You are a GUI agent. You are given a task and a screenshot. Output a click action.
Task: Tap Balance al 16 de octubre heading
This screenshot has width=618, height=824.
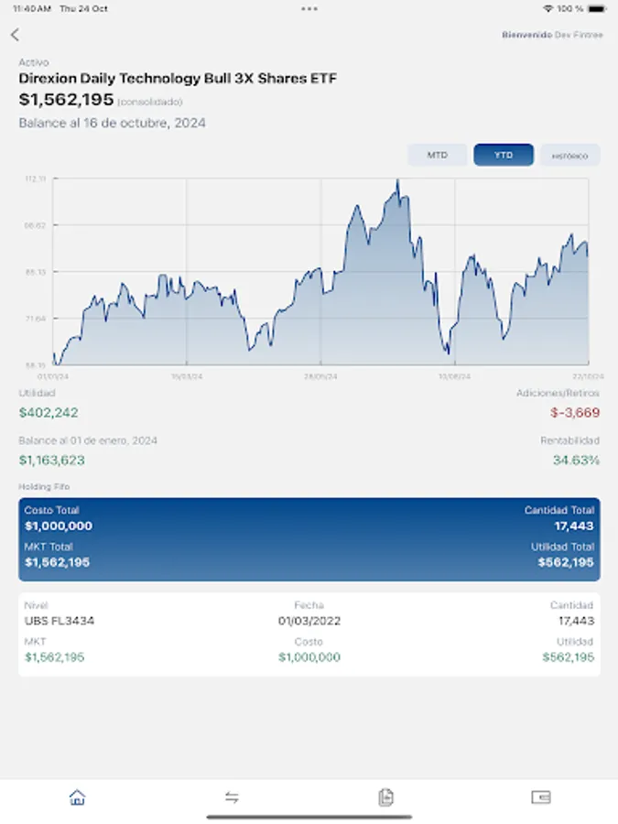[112, 122]
